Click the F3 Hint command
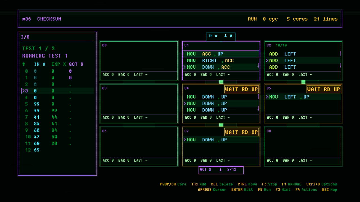This screenshot has height=202, width=360. (283, 190)
